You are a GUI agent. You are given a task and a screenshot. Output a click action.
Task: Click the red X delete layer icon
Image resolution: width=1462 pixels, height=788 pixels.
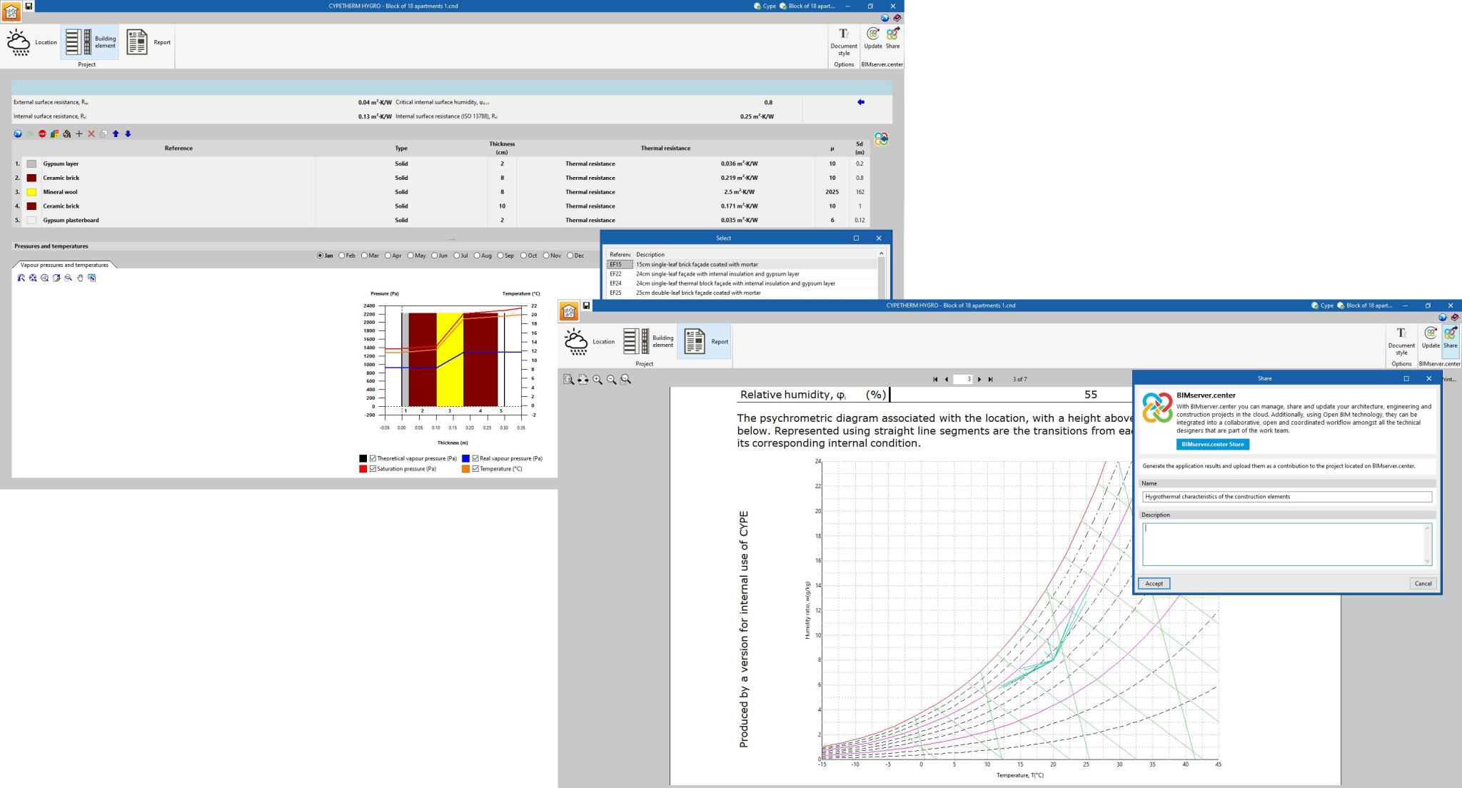[91, 134]
